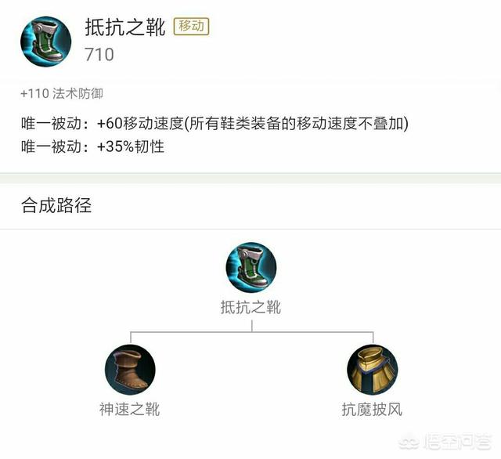
Task: Click the 抗魔披风 label under the cloak
Action: point(372,410)
